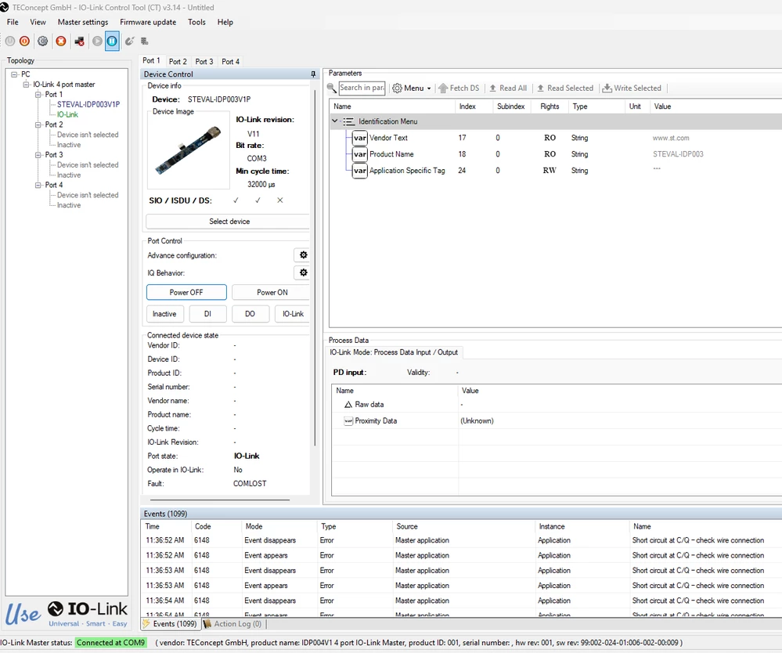Click the Vendor Text var icon
Screen dimensions: 782x653
pos(359,138)
